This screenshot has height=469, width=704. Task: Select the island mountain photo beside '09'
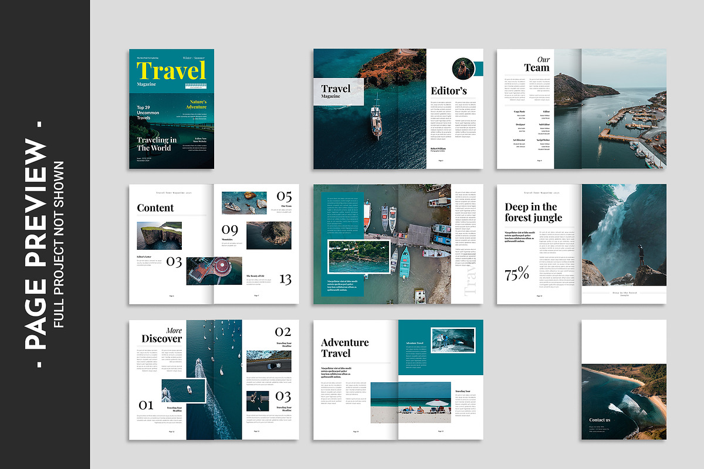tap(269, 236)
